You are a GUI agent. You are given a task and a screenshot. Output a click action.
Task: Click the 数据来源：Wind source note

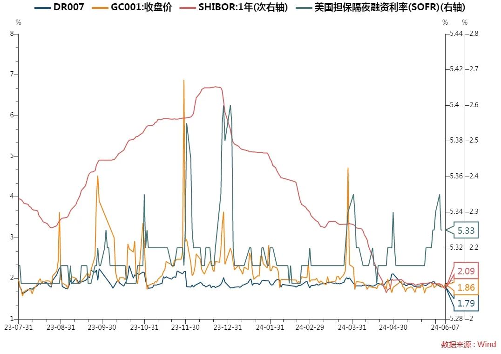468,344
